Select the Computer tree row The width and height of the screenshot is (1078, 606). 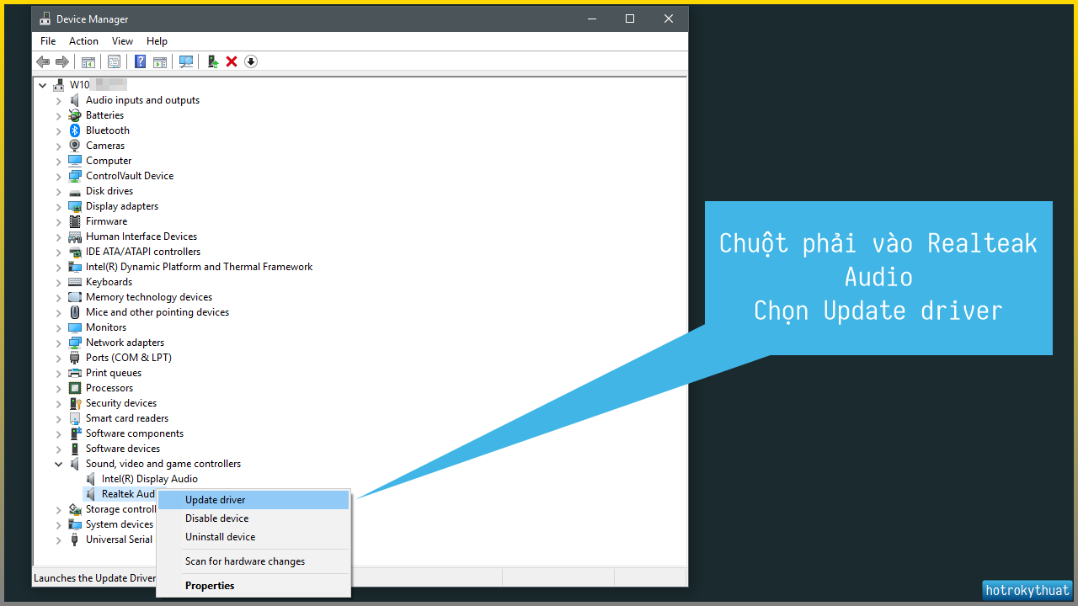109,161
